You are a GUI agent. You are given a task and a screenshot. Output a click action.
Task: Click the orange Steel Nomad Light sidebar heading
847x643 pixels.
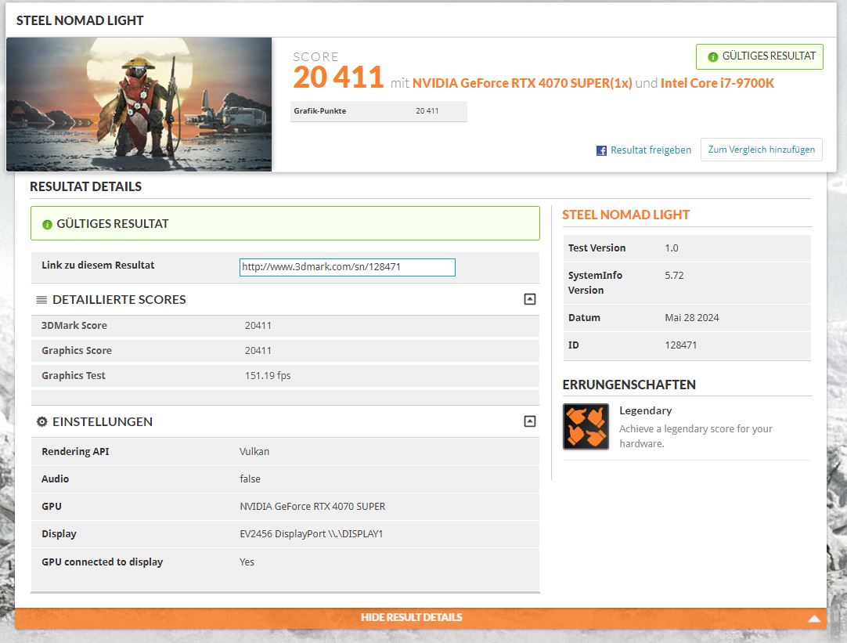point(625,215)
